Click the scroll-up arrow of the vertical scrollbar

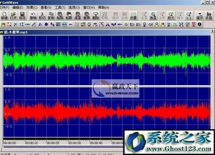(x=213, y=31)
